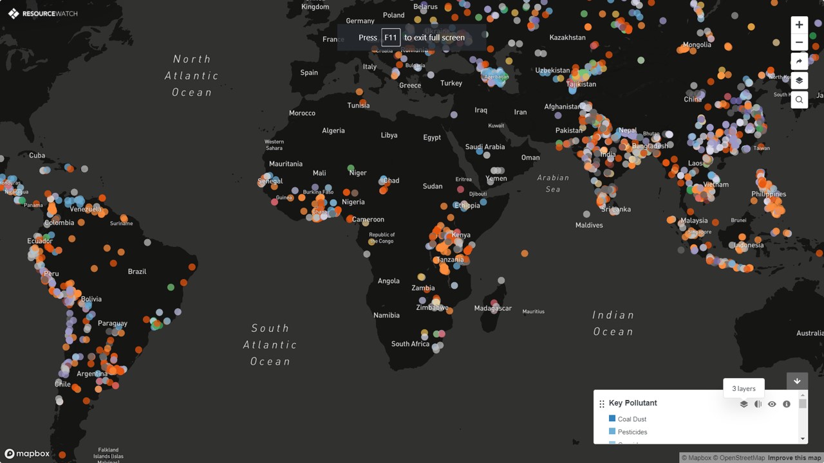Zoom out with the minus button

[799, 42]
